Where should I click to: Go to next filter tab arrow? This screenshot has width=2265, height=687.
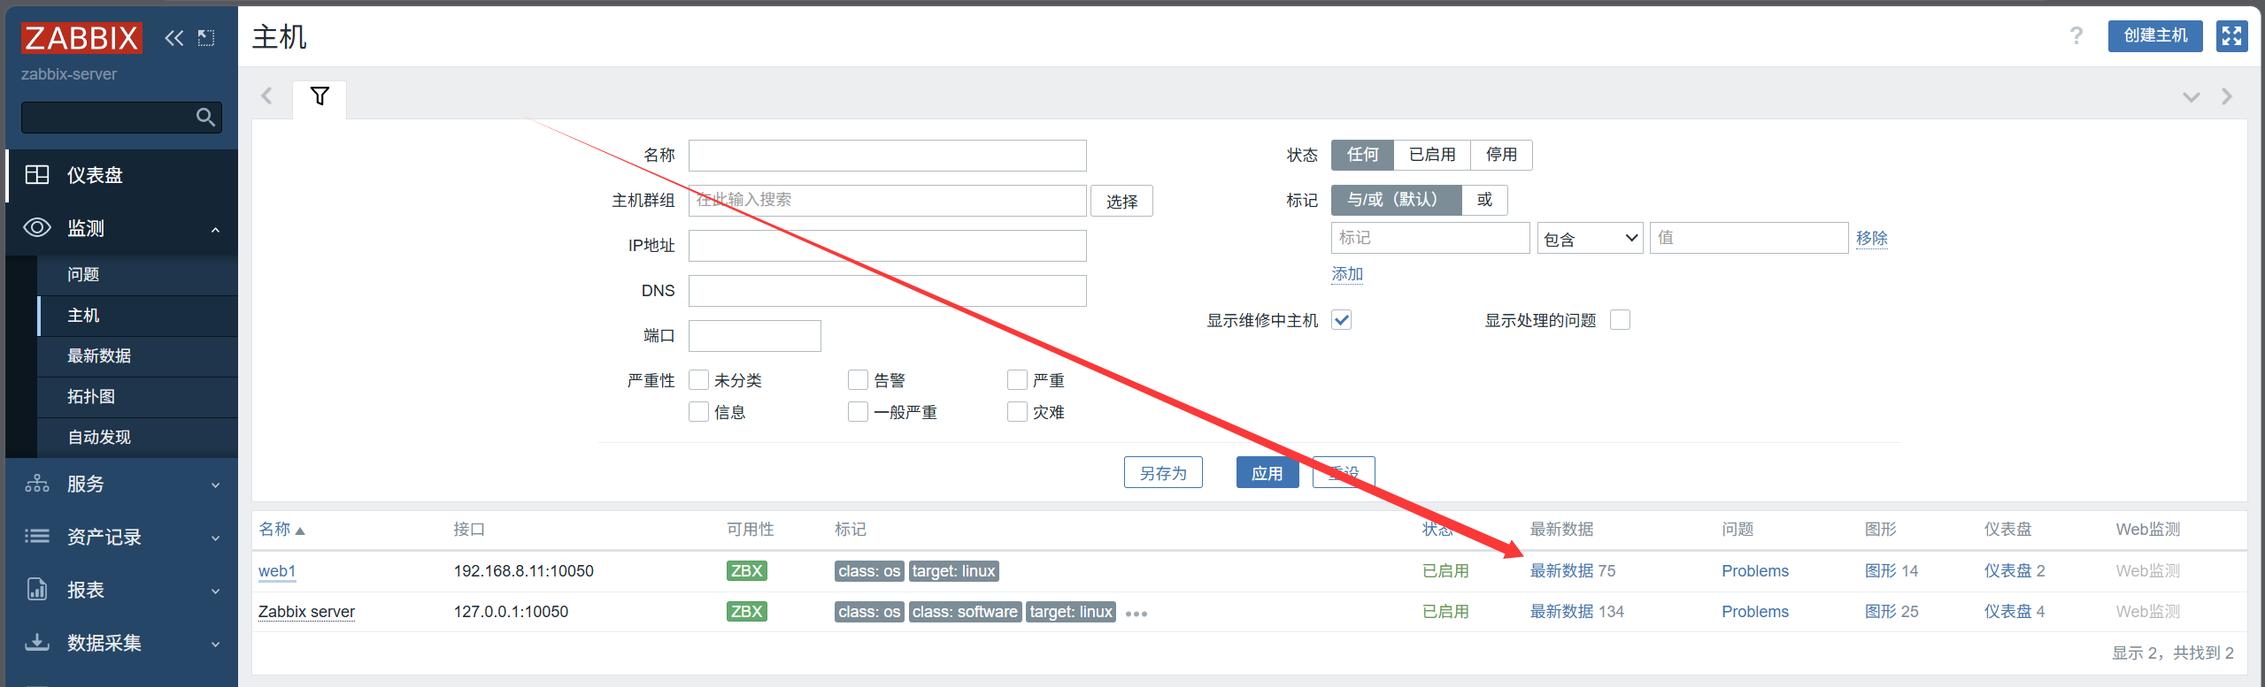(x=2227, y=96)
